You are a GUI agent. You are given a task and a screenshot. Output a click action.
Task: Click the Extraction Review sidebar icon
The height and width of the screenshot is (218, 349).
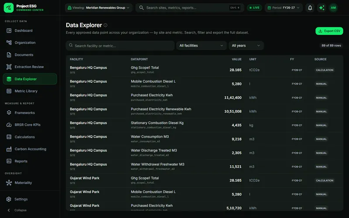tap(9, 67)
